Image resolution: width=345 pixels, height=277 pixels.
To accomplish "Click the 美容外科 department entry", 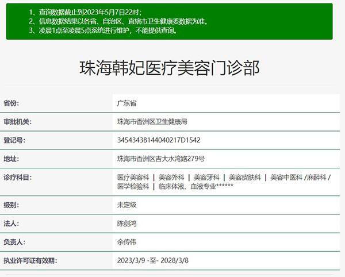I will (x=171, y=178).
